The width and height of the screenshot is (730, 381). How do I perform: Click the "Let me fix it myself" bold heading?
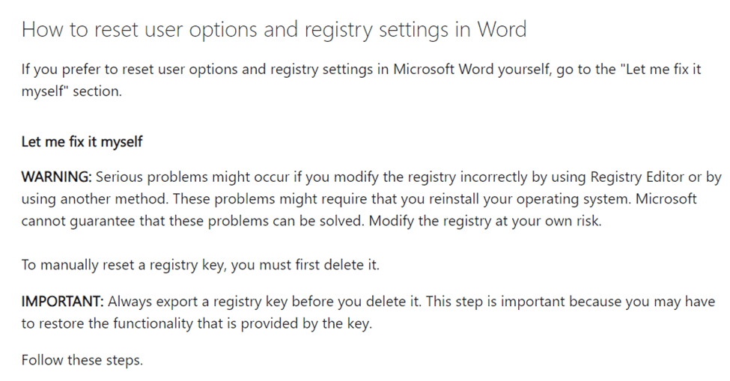(82, 141)
